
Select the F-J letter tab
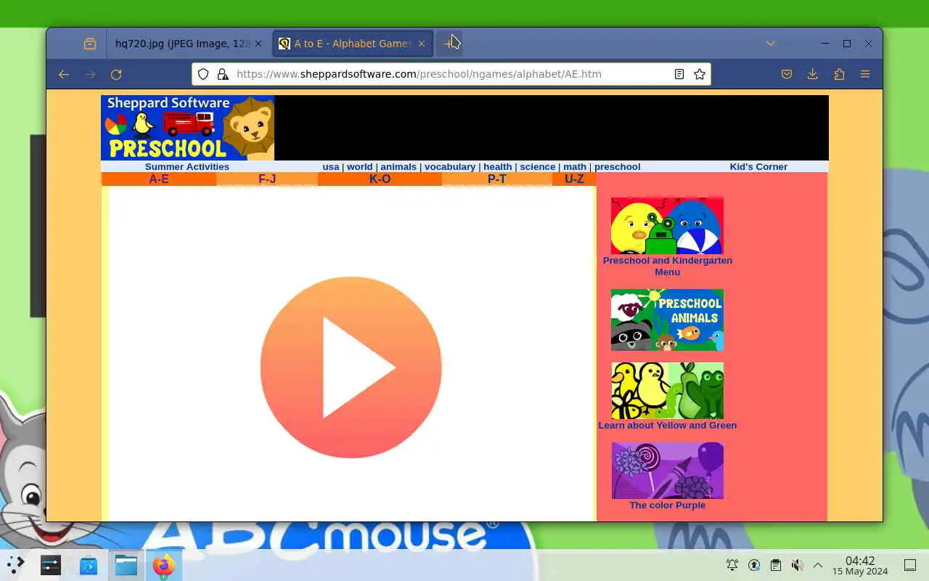point(267,179)
